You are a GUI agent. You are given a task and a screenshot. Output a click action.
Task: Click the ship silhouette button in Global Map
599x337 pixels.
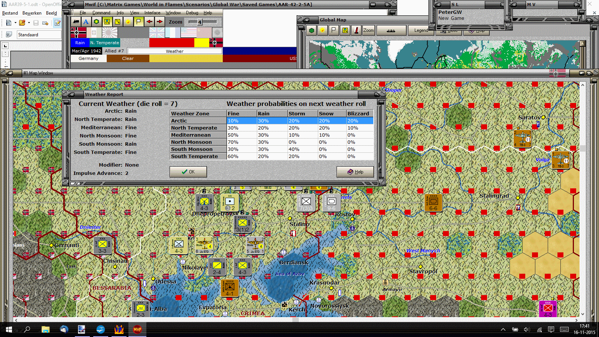pyautogui.click(x=391, y=30)
